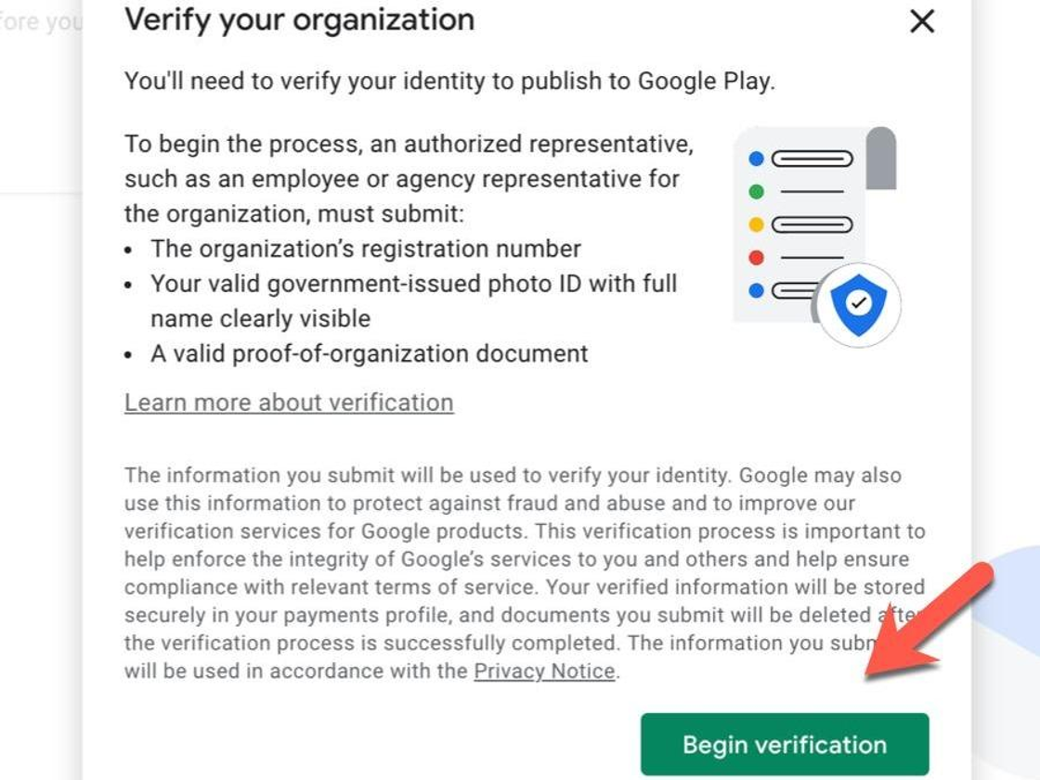Click the yellow dot in document illustration
Viewport: 1040px width, 780px height.
tap(756, 224)
